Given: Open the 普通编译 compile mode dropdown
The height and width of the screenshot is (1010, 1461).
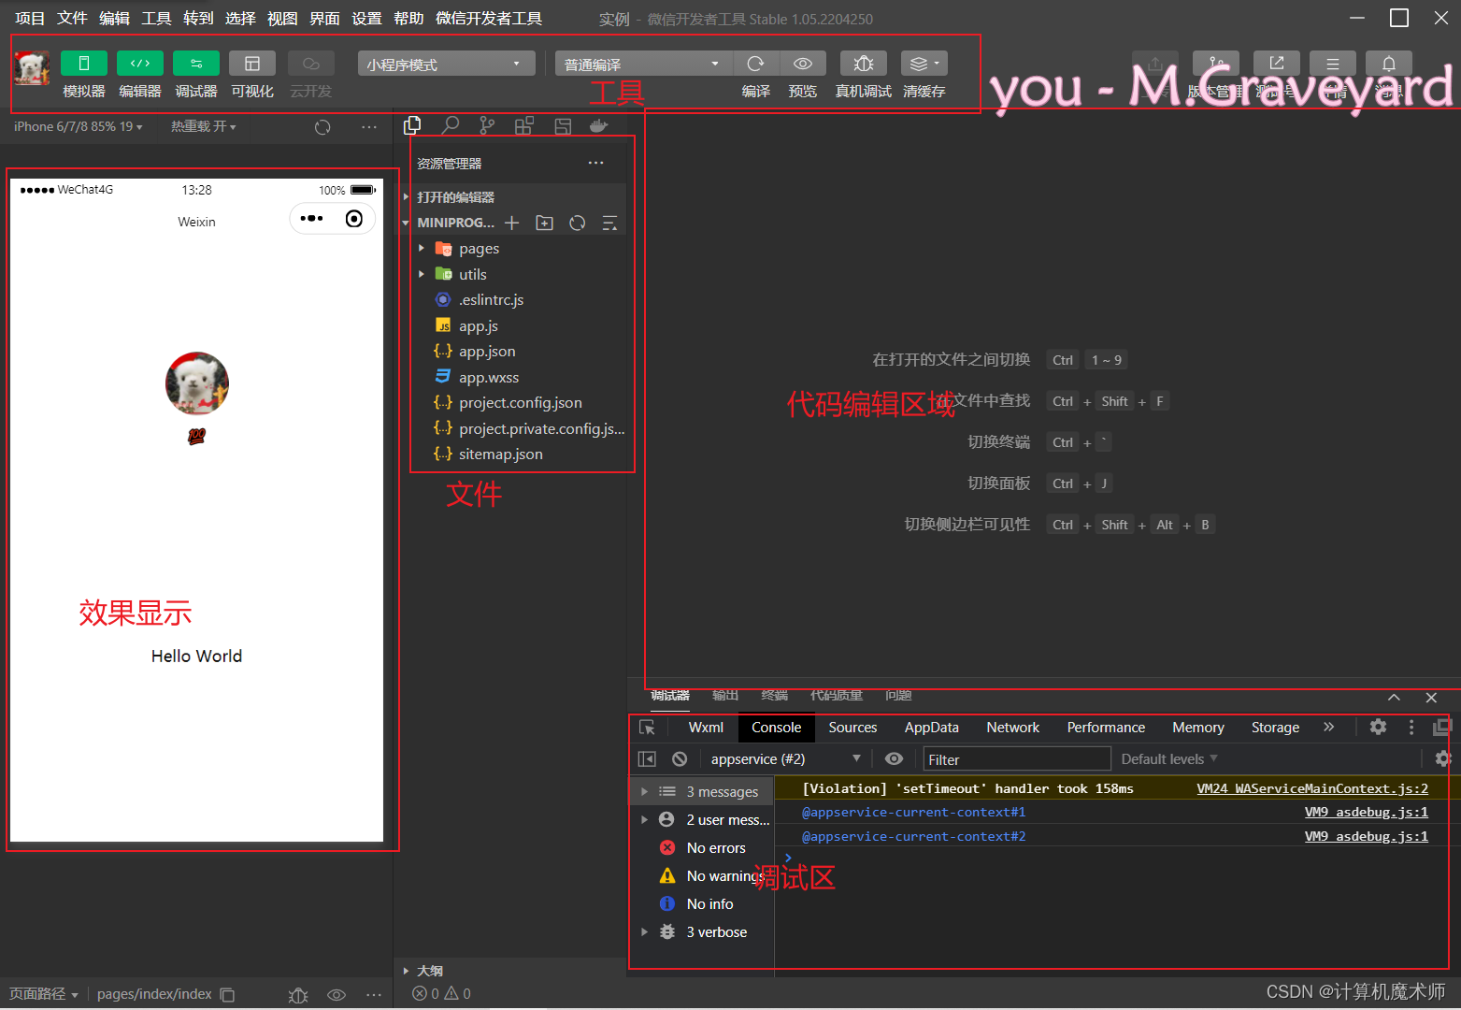Looking at the screenshot, I should click(x=644, y=64).
